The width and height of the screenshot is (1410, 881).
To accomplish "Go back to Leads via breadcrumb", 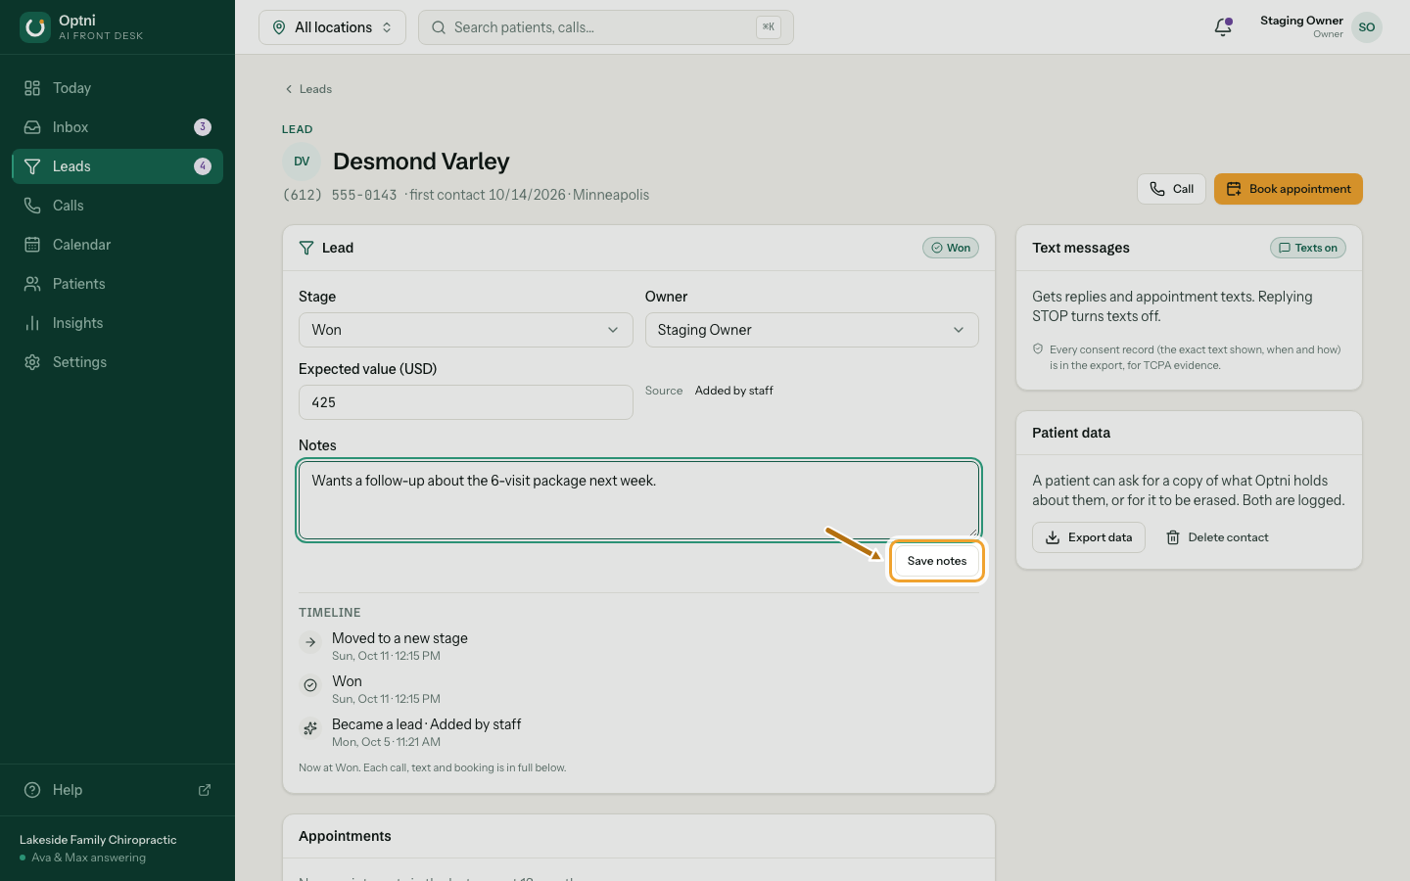I will tap(308, 89).
